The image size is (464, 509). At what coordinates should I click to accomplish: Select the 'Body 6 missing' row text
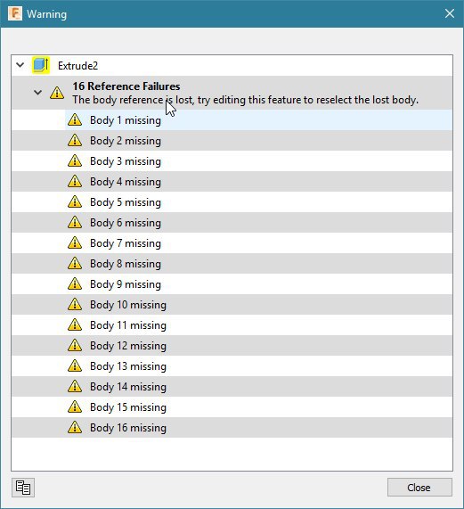[126, 222]
